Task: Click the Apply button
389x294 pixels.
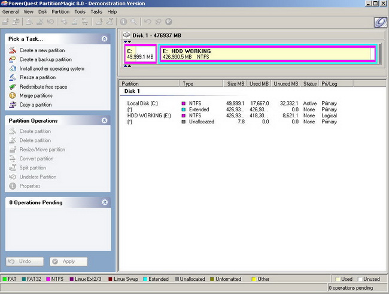Action: point(69,262)
